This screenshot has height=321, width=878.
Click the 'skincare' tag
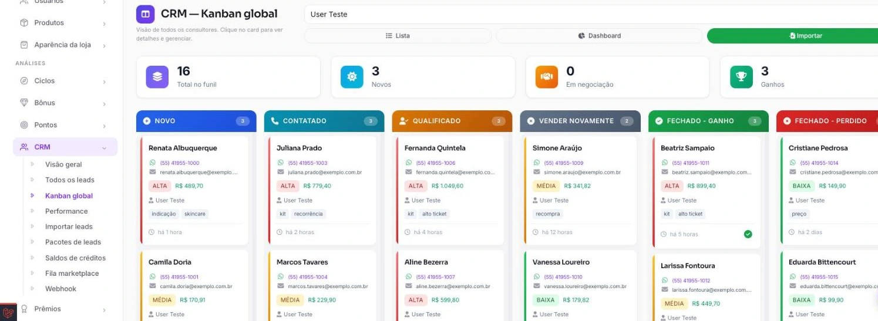pyautogui.click(x=195, y=214)
